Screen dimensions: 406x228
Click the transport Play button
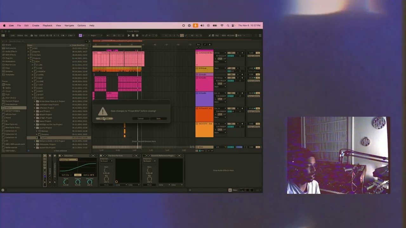coord(129,35)
